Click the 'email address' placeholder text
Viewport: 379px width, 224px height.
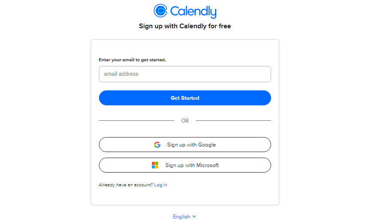121,74
